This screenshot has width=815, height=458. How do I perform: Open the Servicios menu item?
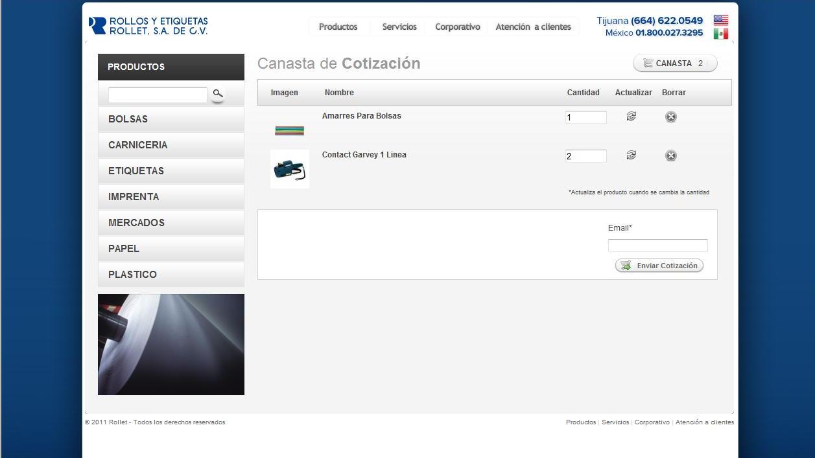[x=399, y=27]
